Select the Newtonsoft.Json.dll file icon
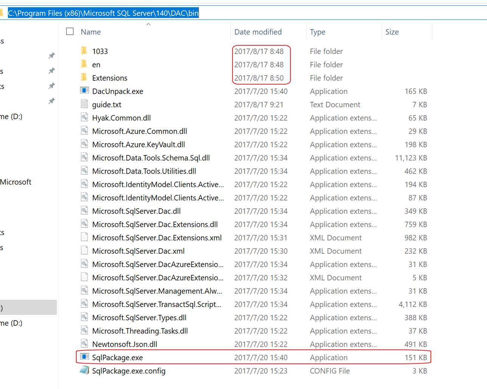 point(84,344)
